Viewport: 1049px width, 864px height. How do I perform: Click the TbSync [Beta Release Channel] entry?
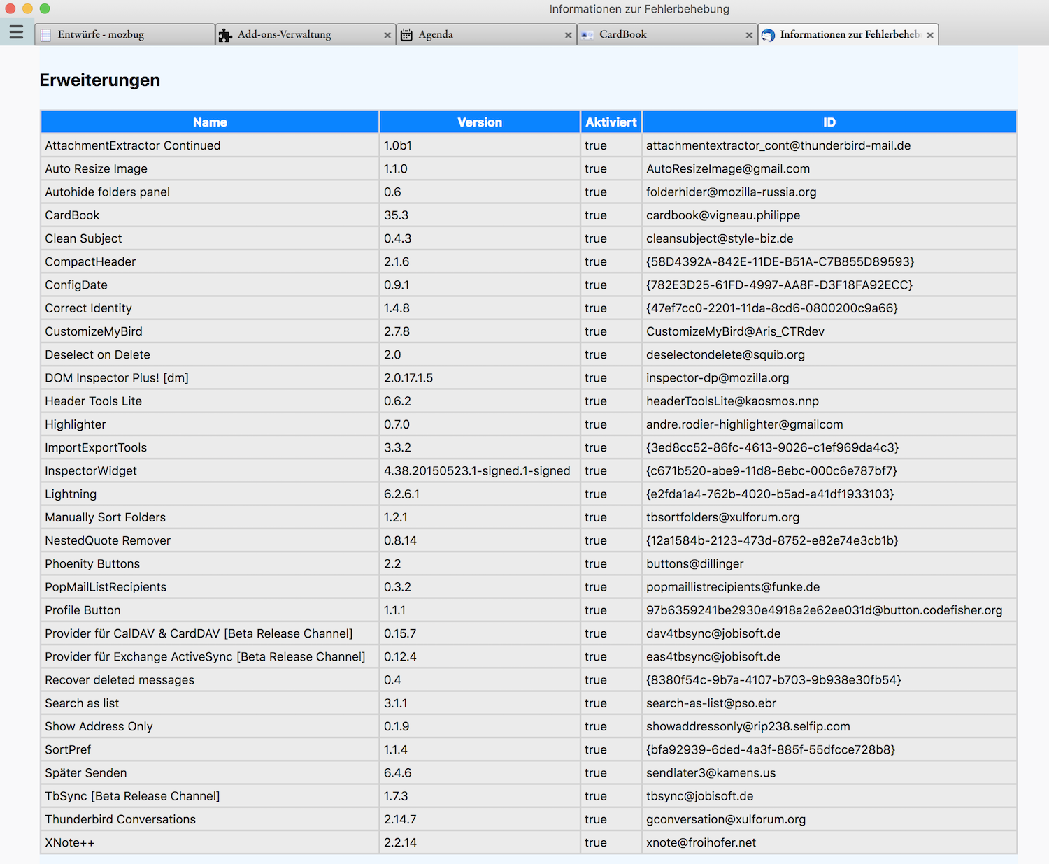click(x=210, y=796)
